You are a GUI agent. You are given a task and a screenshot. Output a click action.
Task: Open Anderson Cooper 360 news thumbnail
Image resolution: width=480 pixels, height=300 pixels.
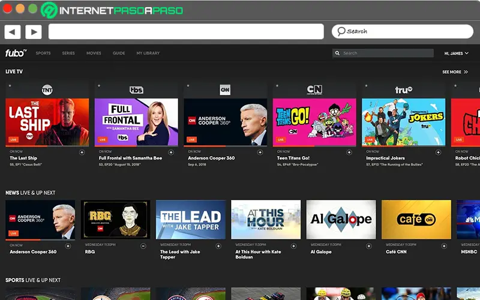40,220
